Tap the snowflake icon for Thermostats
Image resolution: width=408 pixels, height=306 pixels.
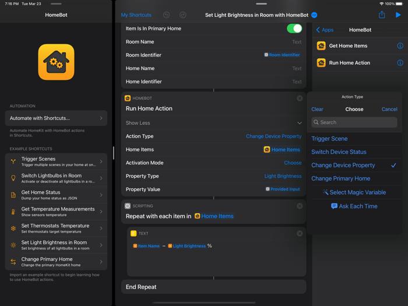click(x=13, y=228)
